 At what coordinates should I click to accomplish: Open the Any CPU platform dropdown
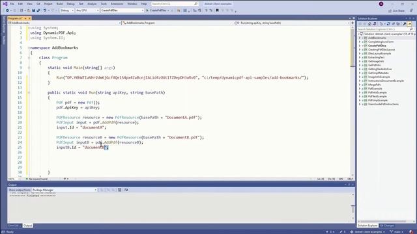click(x=87, y=10)
